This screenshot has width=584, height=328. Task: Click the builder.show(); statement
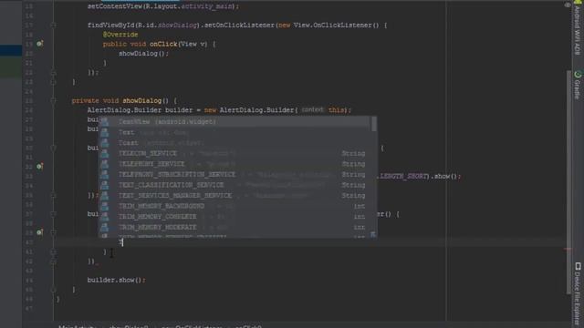[116, 280]
